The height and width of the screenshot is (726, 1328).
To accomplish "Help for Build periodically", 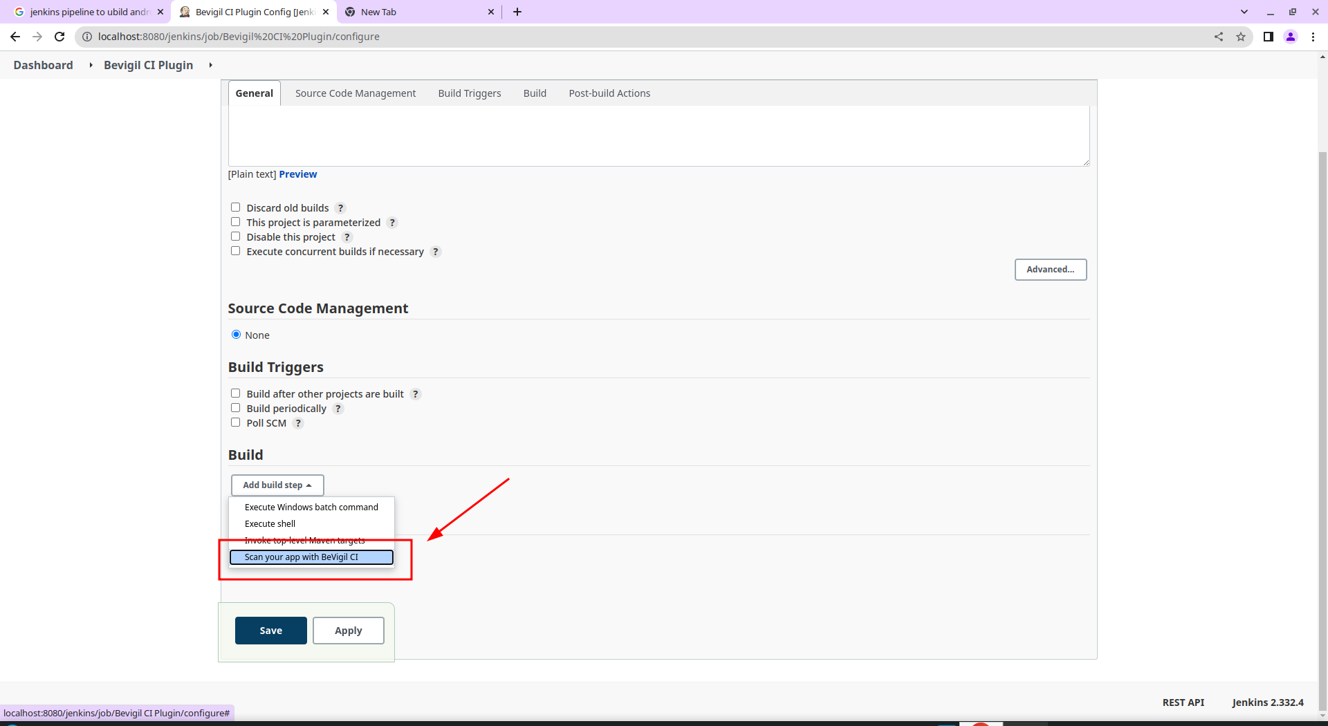I will pos(338,409).
